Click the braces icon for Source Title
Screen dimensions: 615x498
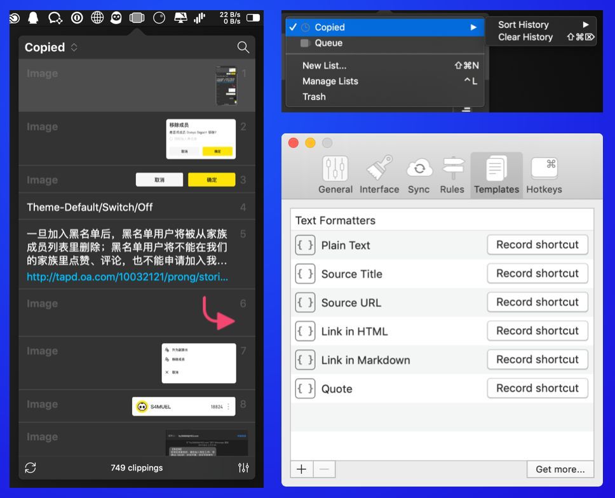click(305, 274)
